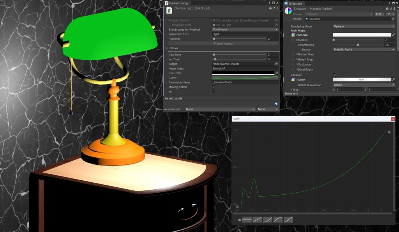Apply the ease-out curve preset
Image resolution: width=399 pixels, height=232 pixels.
coord(278,220)
